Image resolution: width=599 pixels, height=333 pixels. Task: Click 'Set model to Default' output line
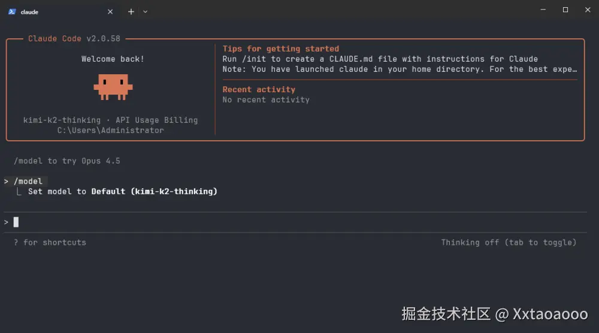tap(122, 192)
